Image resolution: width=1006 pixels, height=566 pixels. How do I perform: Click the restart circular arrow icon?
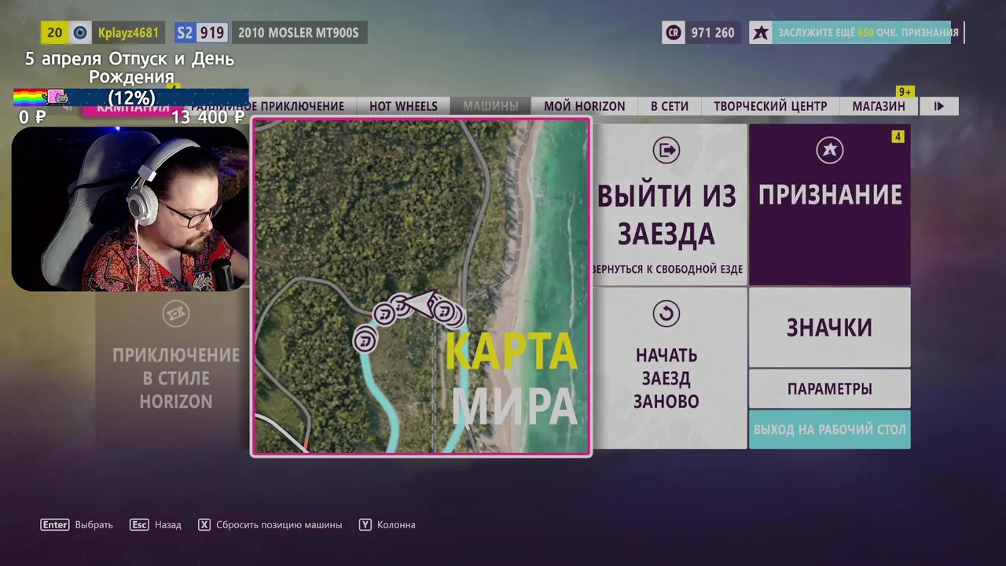click(x=666, y=314)
